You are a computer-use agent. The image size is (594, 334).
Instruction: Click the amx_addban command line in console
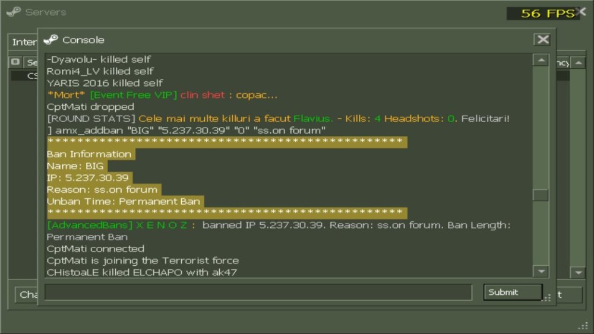pos(186,131)
